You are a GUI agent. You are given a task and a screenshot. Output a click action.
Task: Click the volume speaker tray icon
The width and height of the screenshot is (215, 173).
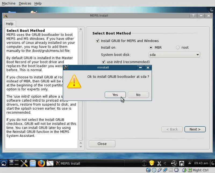click(x=165, y=163)
